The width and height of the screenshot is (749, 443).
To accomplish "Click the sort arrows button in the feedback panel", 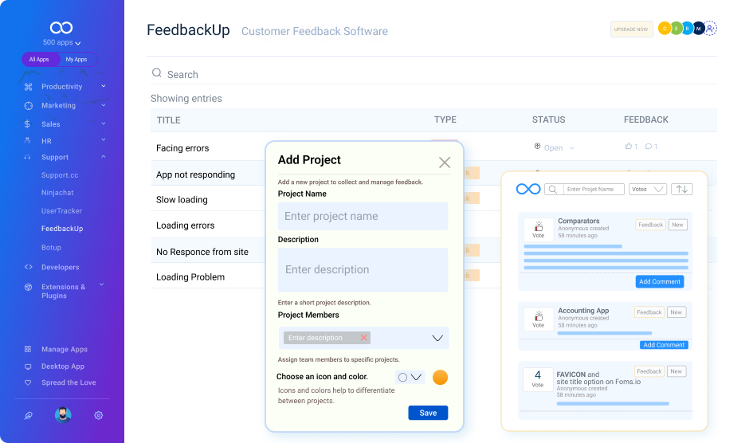I will click(681, 190).
